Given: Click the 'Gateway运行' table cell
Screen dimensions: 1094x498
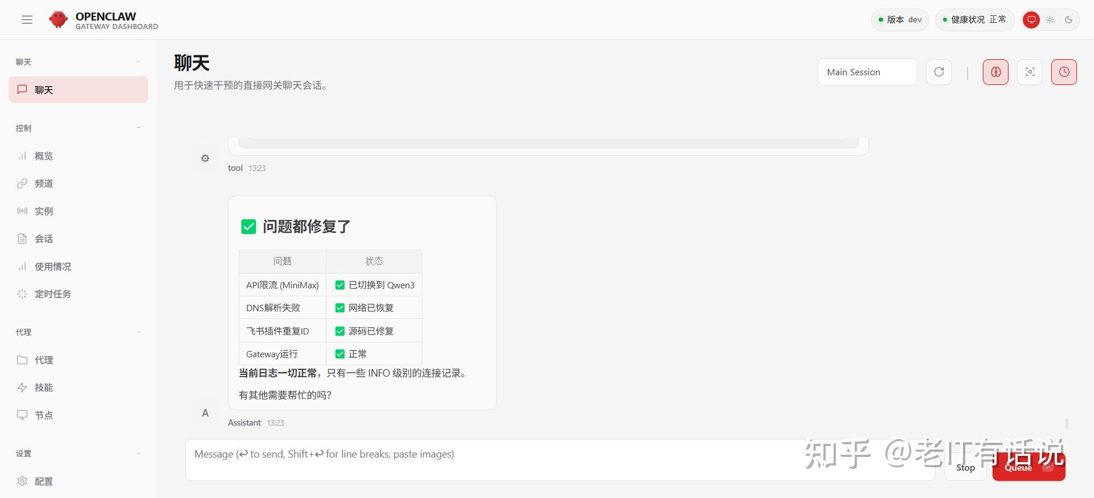Looking at the screenshot, I should point(283,354).
